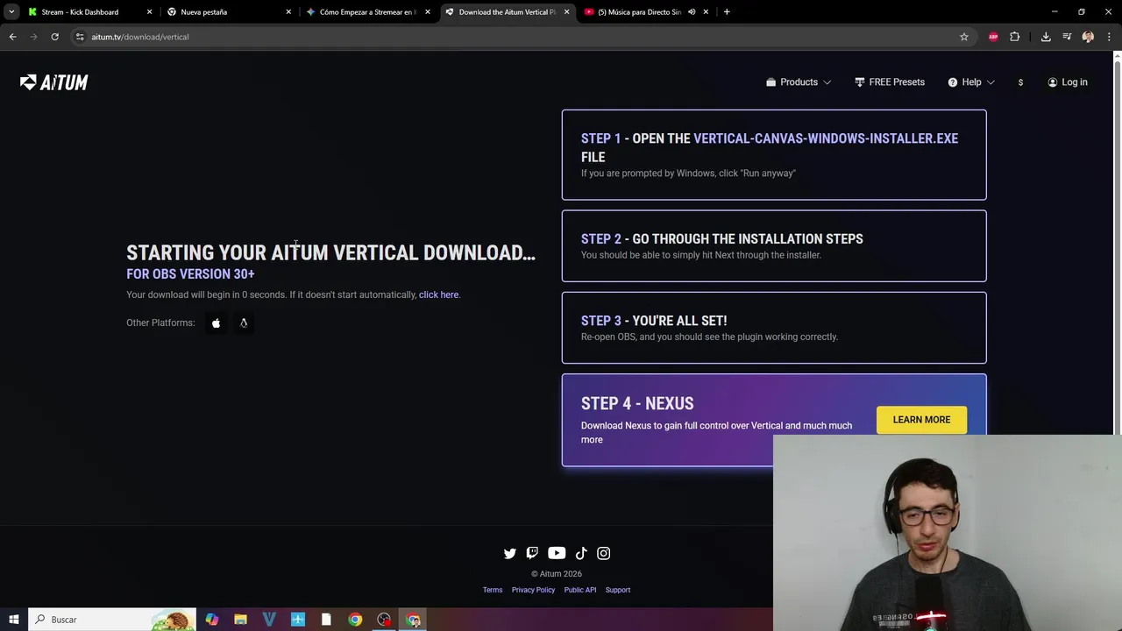Switch to Nueva pestaña tab
1122x631 pixels.
tap(228, 12)
